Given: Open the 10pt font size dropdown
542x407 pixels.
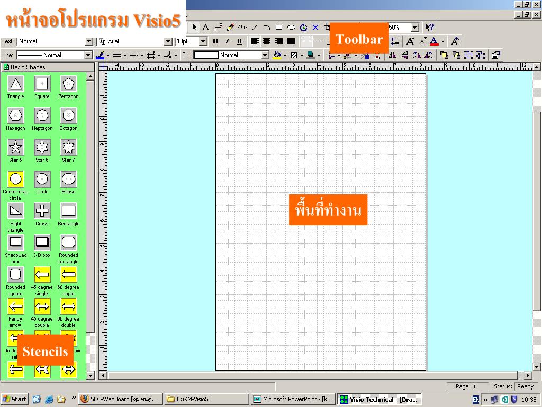Looking at the screenshot, I should (203, 41).
